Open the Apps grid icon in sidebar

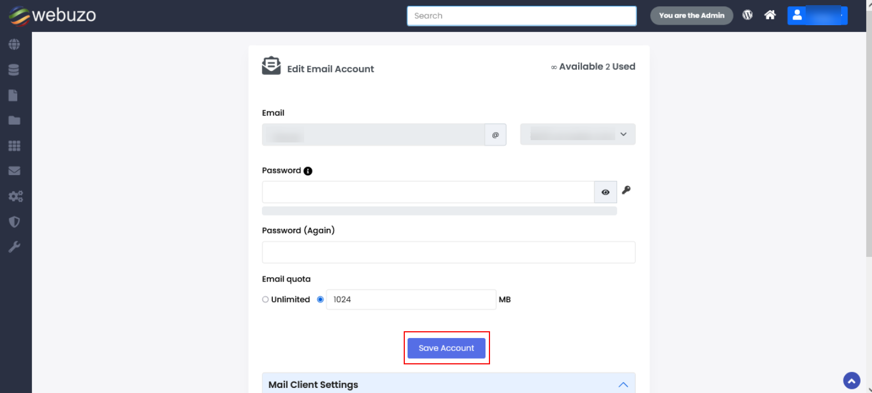15,145
